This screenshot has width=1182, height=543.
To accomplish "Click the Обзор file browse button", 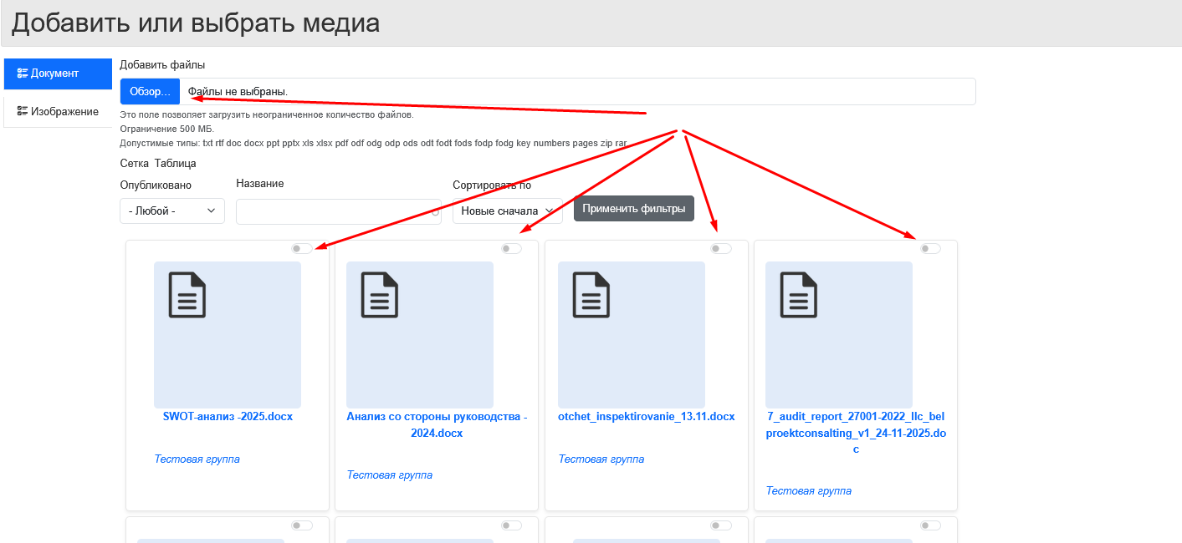I will [150, 91].
